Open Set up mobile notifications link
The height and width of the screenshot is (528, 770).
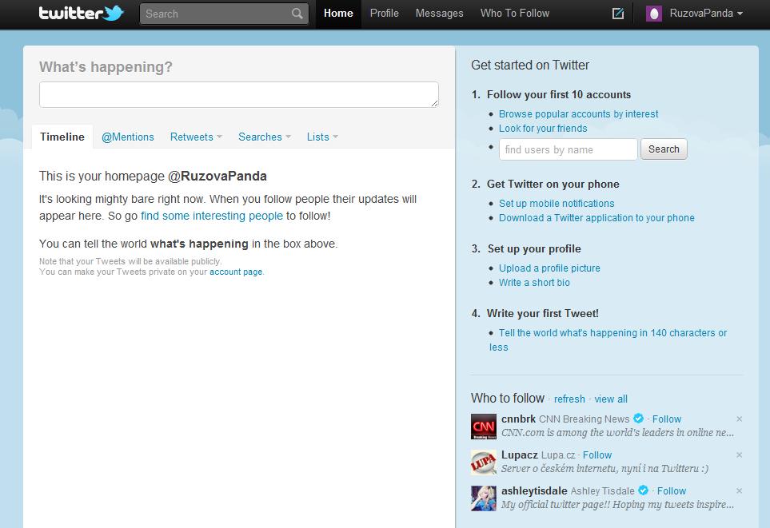coord(557,203)
